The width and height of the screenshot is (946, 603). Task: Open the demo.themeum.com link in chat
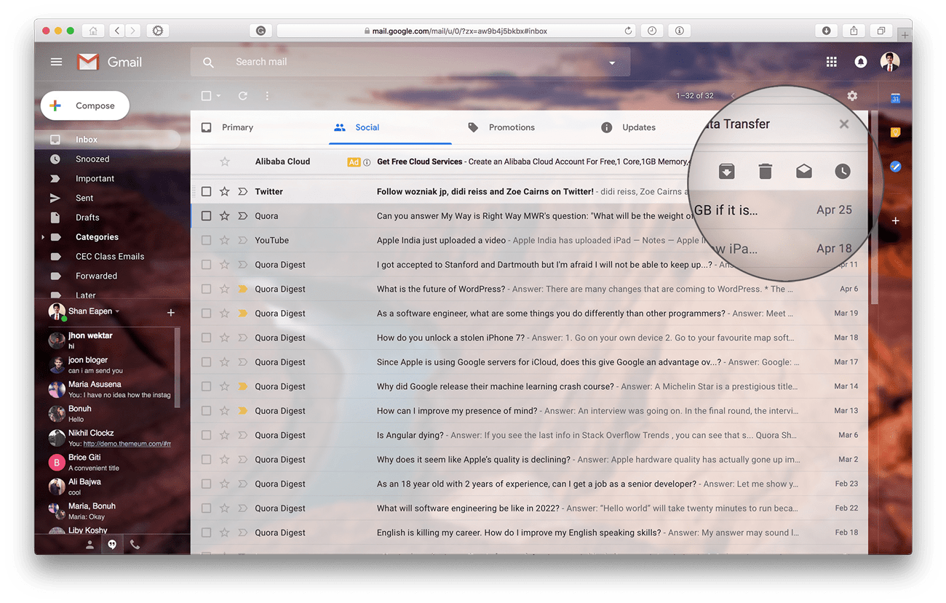tap(127, 444)
